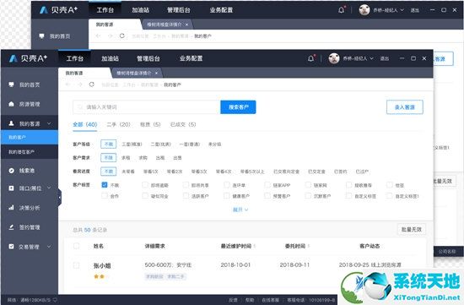Open 在线客服 in the status bar
Viewport: 464px width, 305px height.
pyautogui.click(x=271, y=300)
